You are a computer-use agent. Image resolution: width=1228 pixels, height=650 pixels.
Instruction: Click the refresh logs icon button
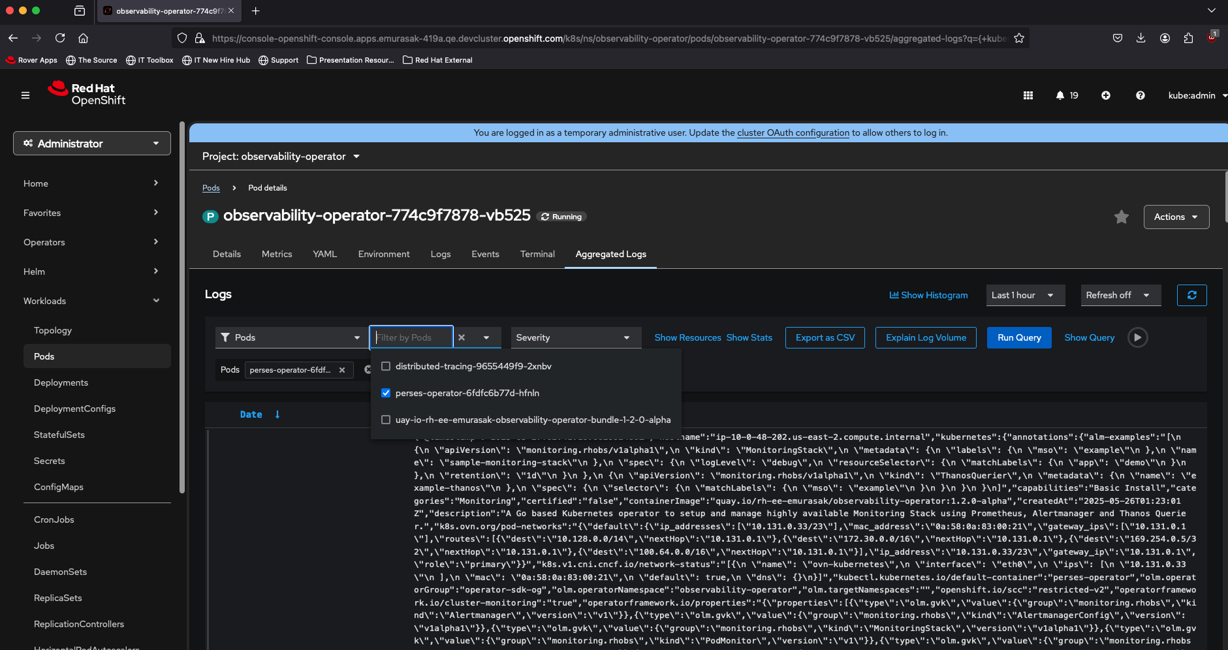click(1192, 295)
